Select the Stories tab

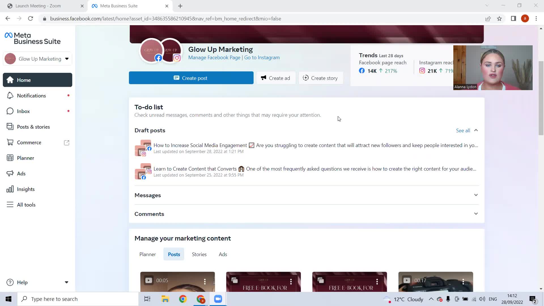click(x=199, y=254)
